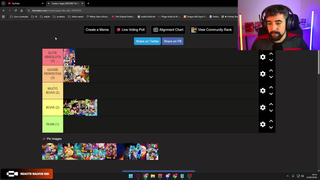Open File Explorer from taskbar

click(153, 176)
